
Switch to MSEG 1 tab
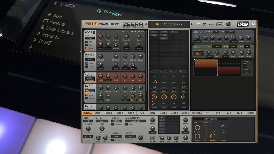pos(153,113)
